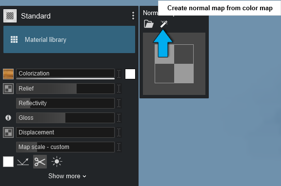Click the Material library grid icon
Image resolution: width=281 pixels, height=186 pixels.
click(14, 39)
